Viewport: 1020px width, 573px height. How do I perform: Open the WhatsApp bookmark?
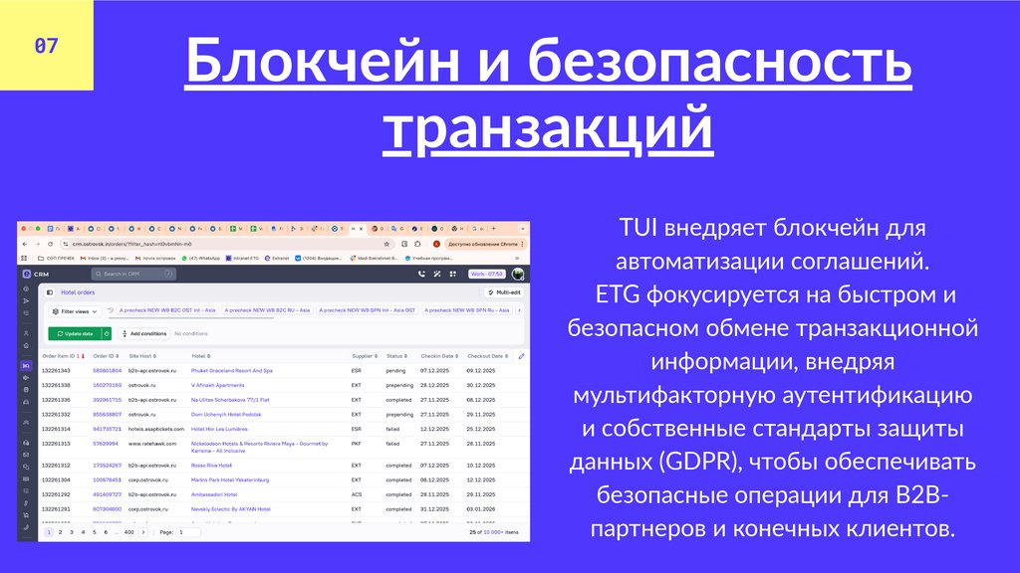click(200, 258)
